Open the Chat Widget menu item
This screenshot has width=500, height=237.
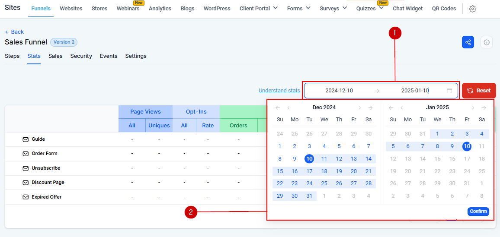tap(408, 9)
